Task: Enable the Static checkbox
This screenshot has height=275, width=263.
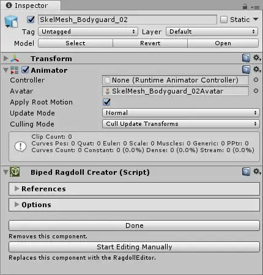Action: [x=224, y=20]
